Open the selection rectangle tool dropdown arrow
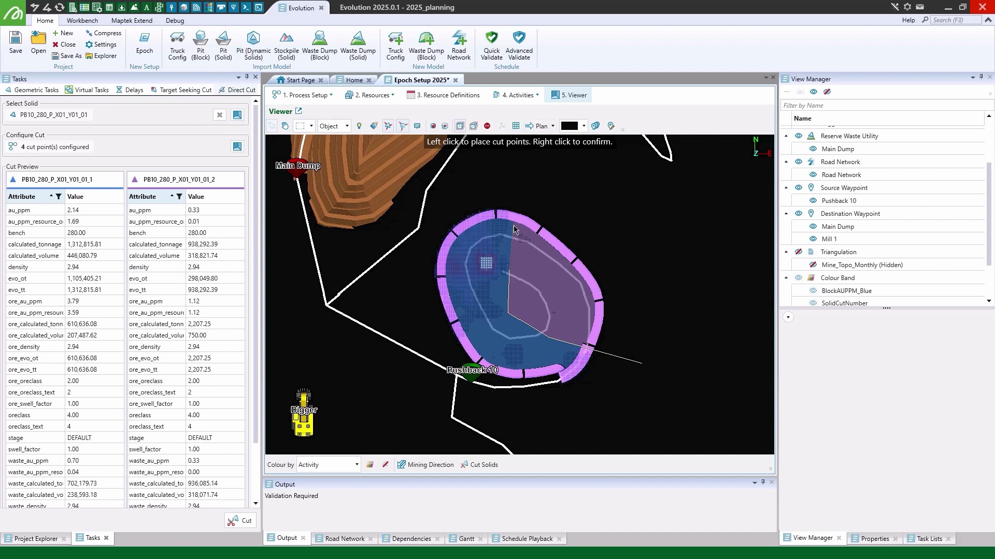Viewport: 995px width, 559px height. tap(311, 126)
